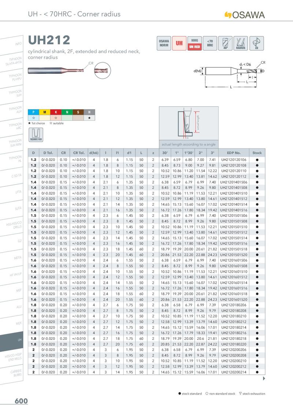Click EDP number UH2120120112
The image size is (293, 415).
pos(234,177)
